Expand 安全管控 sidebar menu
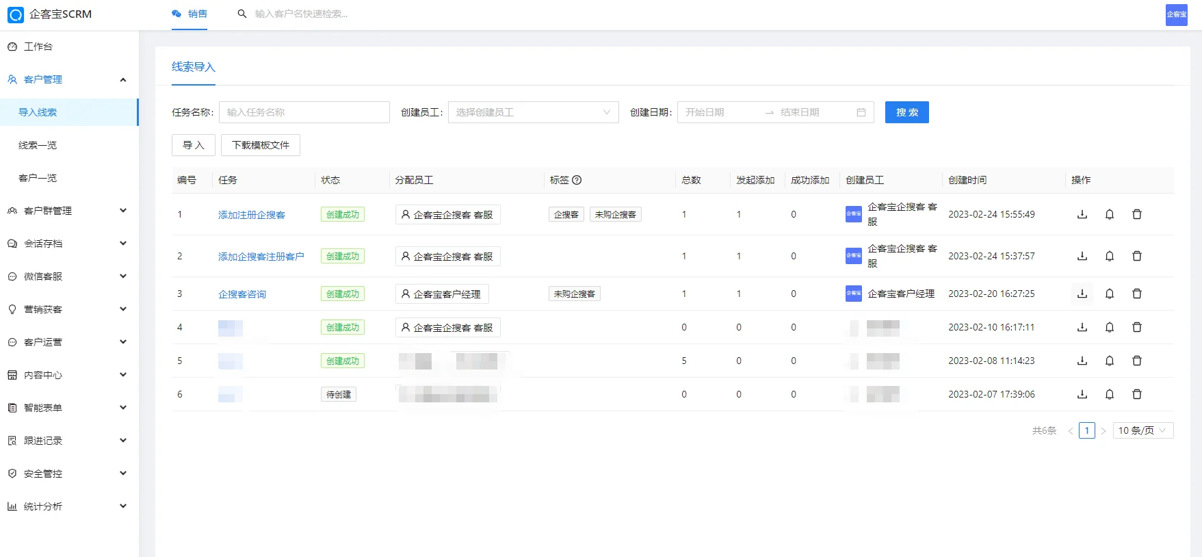1202x557 pixels. [x=69, y=474]
